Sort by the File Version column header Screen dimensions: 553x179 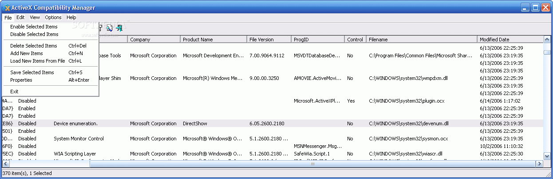coord(269,40)
